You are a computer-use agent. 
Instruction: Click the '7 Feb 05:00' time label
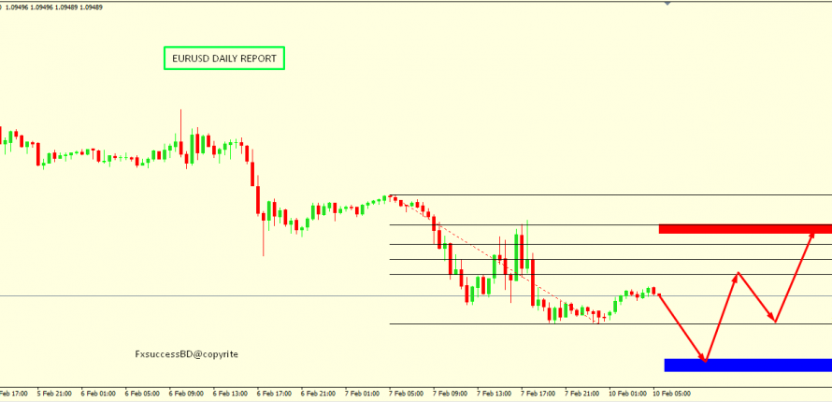(x=408, y=394)
